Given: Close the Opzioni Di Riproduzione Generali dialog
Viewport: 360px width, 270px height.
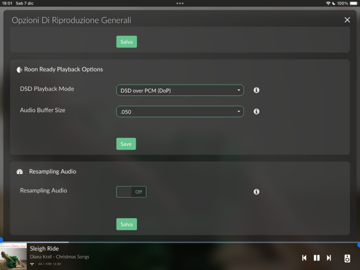Looking at the screenshot, I should (x=347, y=20).
